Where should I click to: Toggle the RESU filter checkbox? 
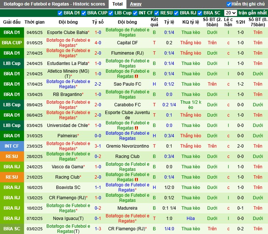(x=157, y=13)
